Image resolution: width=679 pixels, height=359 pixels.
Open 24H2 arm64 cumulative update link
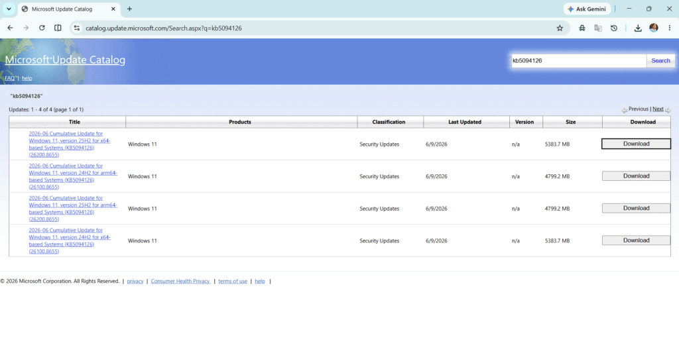pos(73,176)
